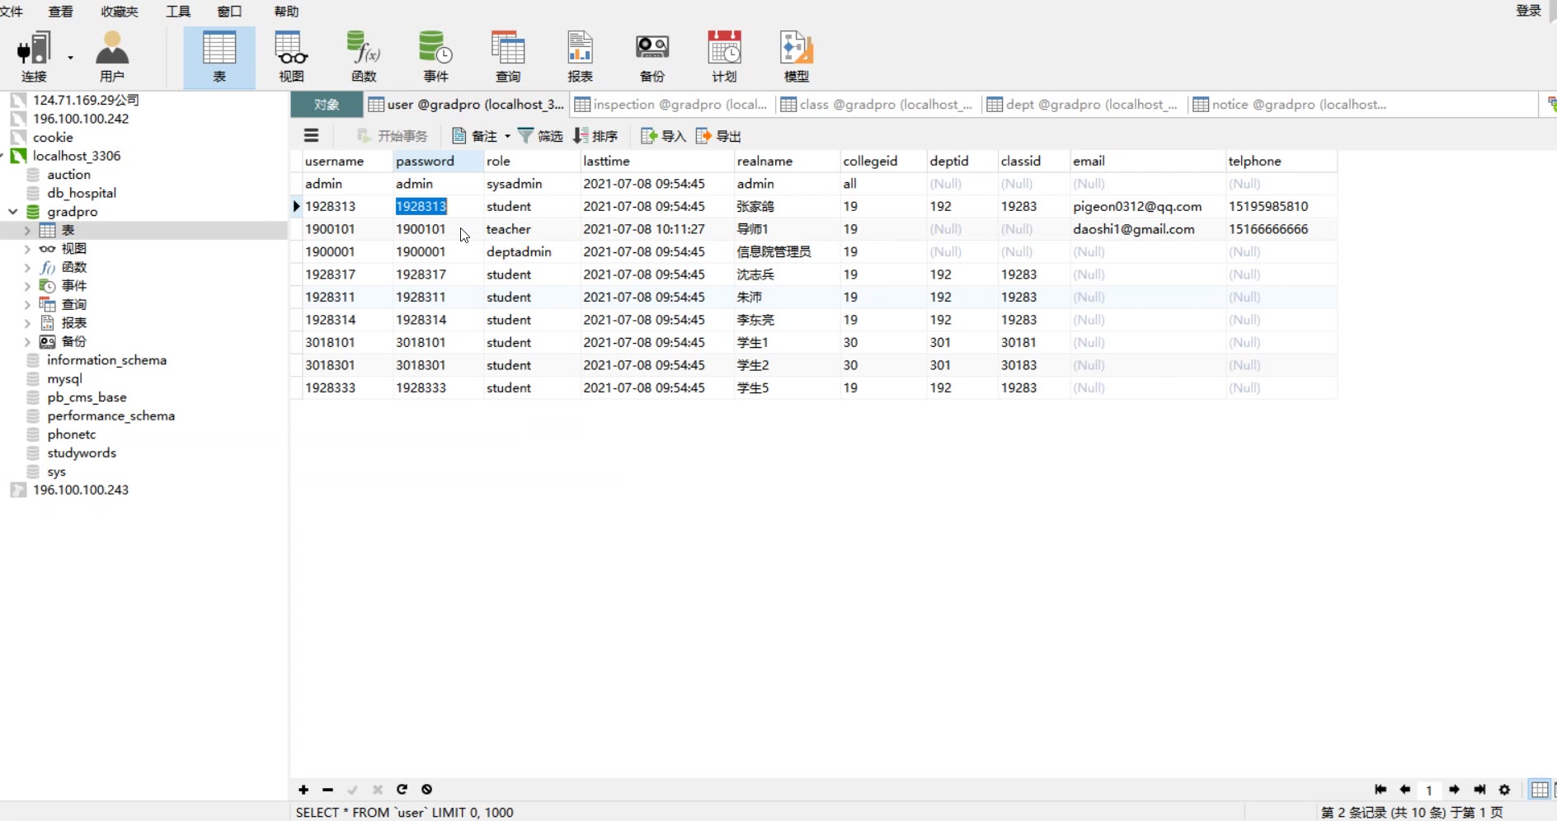Go to the last page of records

click(x=1479, y=790)
